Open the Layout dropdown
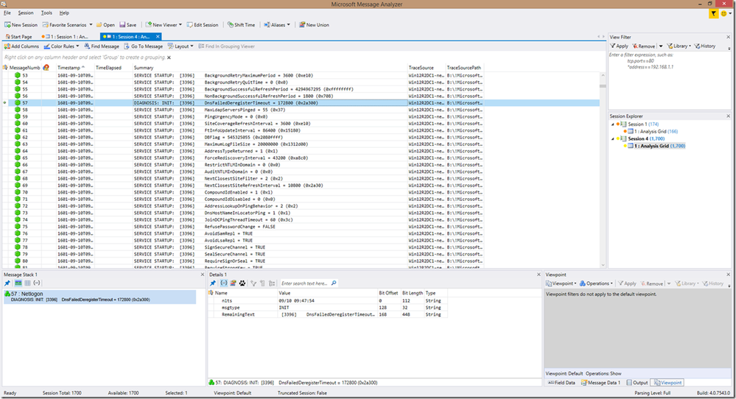This screenshot has height=399, width=736. pyautogui.click(x=181, y=46)
